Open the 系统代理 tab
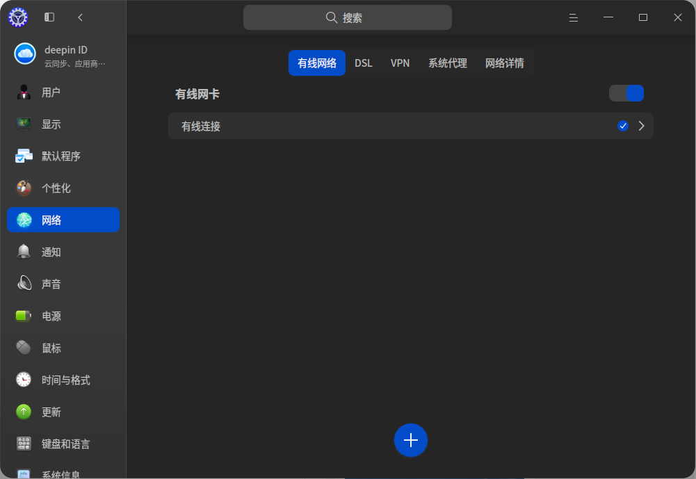696x479 pixels. point(448,63)
